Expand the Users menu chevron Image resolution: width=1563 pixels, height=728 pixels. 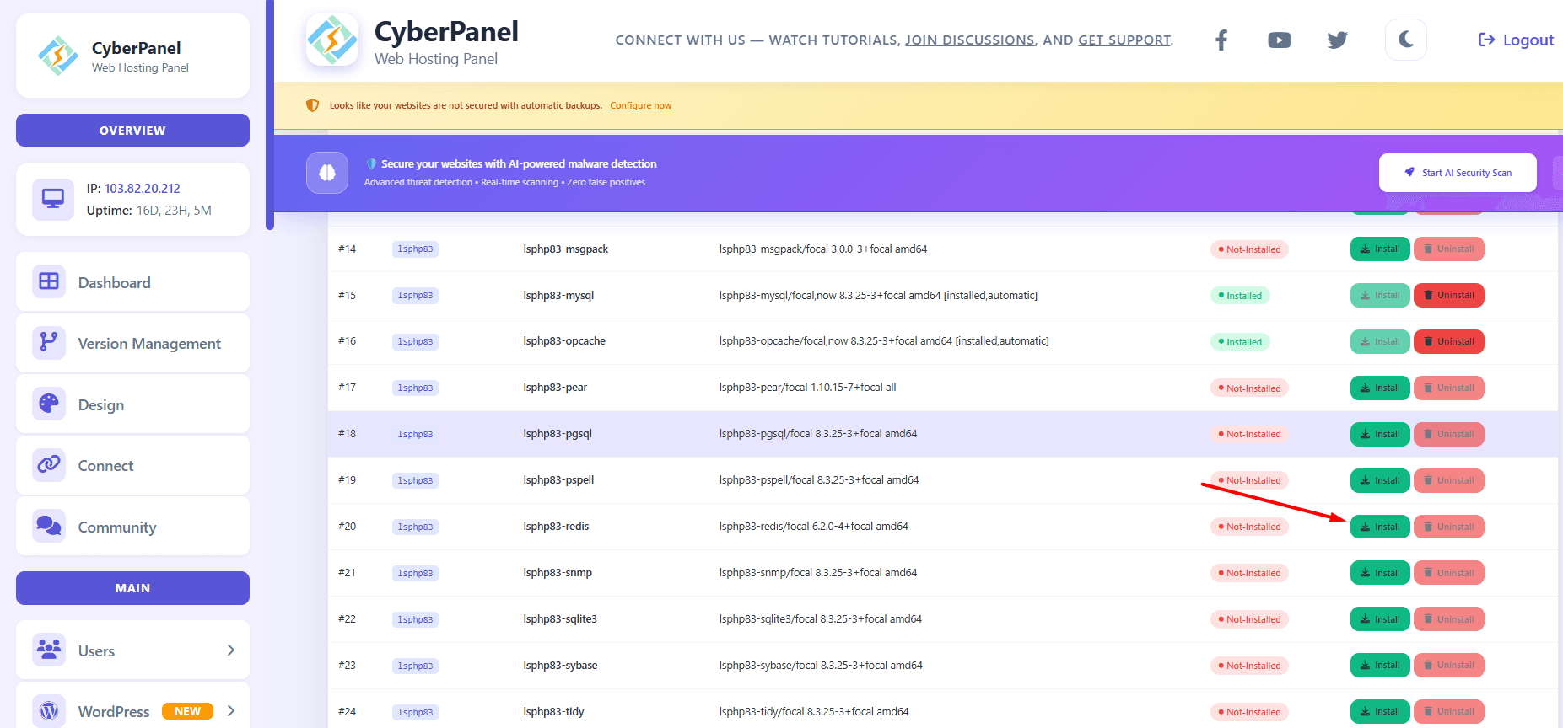(230, 650)
